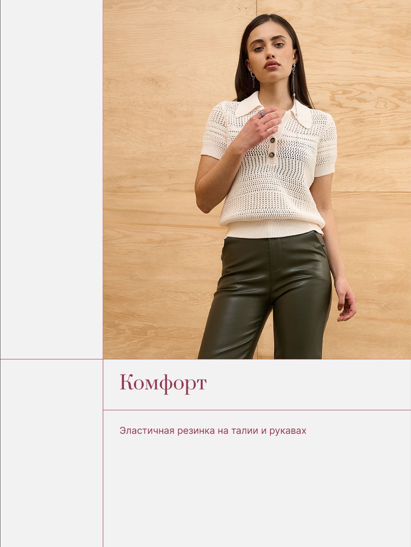Open the model product photo
The width and height of the screenshot is (411, 547).
pyautogui.click(x=257, y=179)
